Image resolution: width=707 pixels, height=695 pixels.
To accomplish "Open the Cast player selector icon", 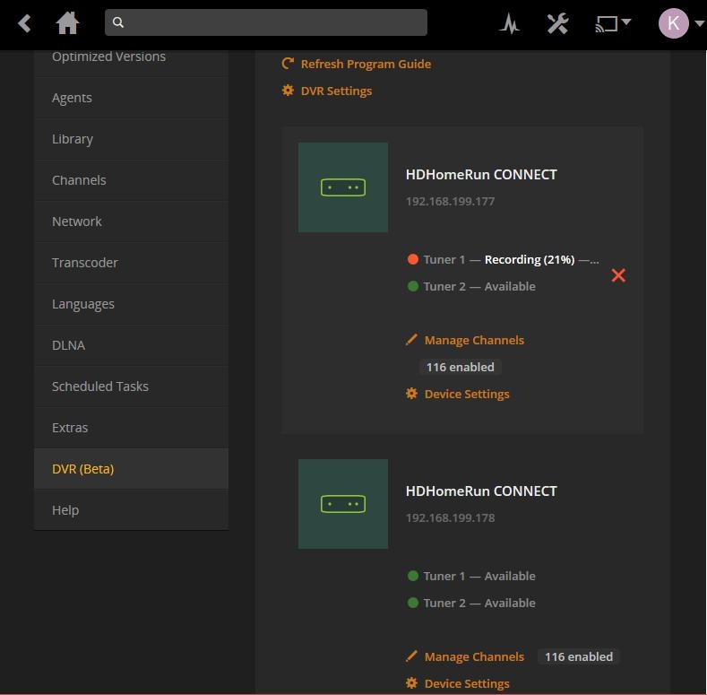I will point(607,23).
